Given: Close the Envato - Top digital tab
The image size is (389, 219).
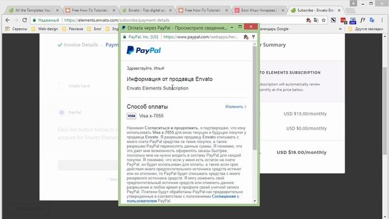Looking at the screenshot, I should pyautogui.click(x=170, y=10).
